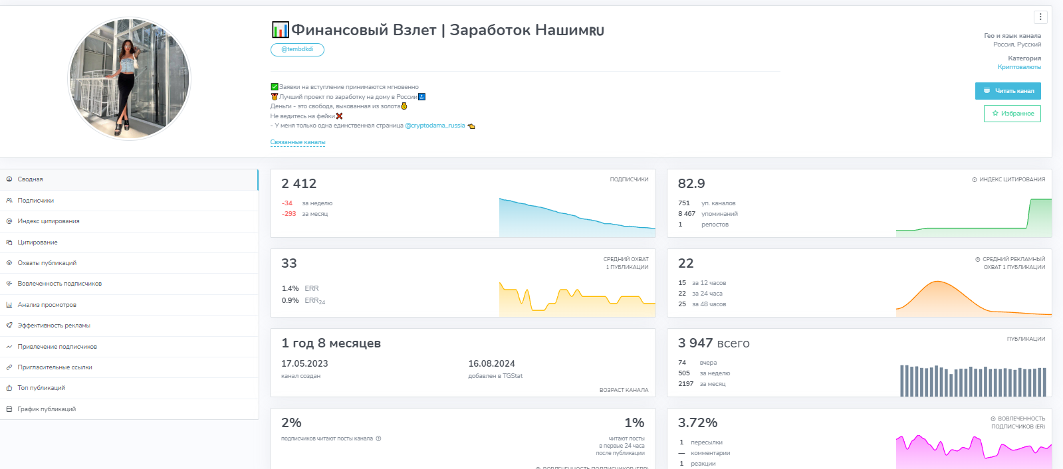1063x469 pixels.
Task: Click the star icon in Избранное button
Action: [995, 114]
